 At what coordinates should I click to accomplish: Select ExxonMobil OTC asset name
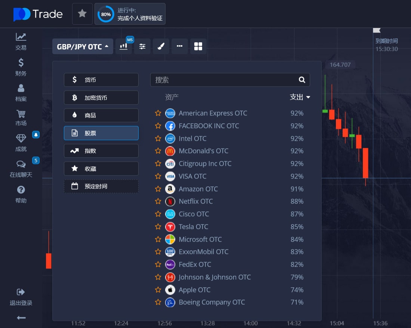pyautogui.click(x=203, y=252)
